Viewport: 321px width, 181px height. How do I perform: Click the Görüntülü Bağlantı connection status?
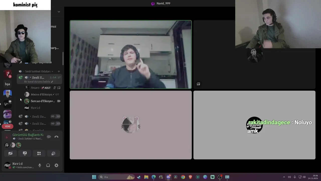click(x=28, y=135)
